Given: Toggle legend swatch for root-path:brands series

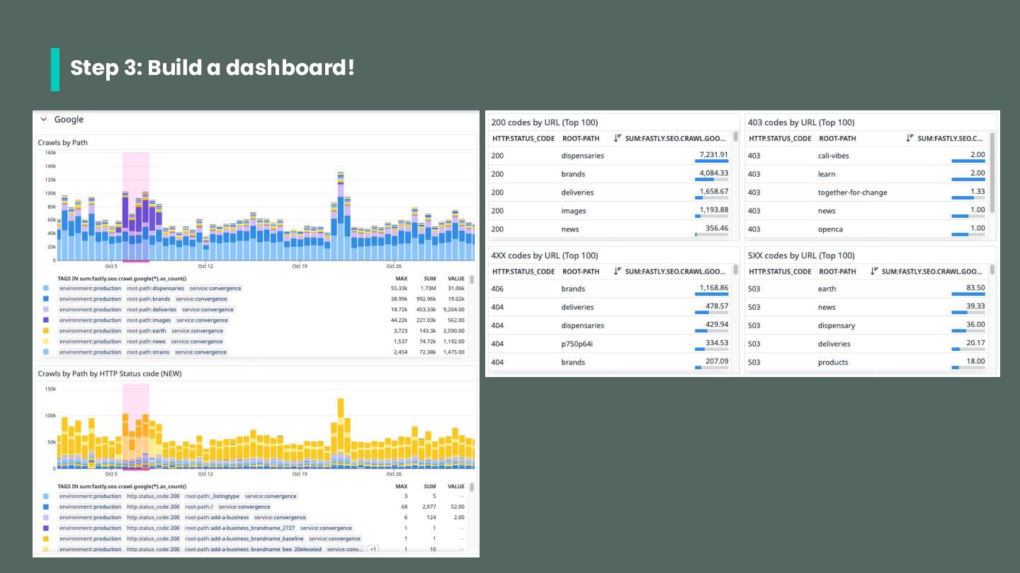Looking at the screenshot, I should point(46,299).
